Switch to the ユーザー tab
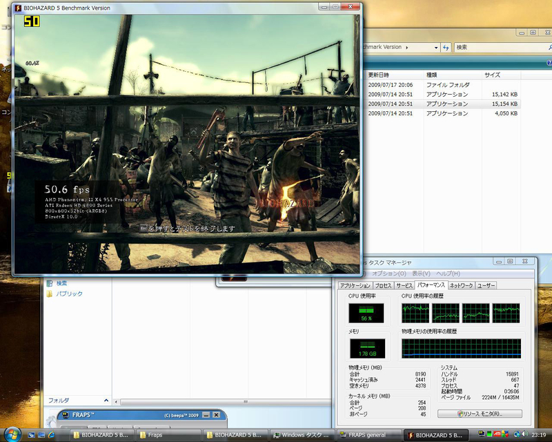 coord(486,285)
